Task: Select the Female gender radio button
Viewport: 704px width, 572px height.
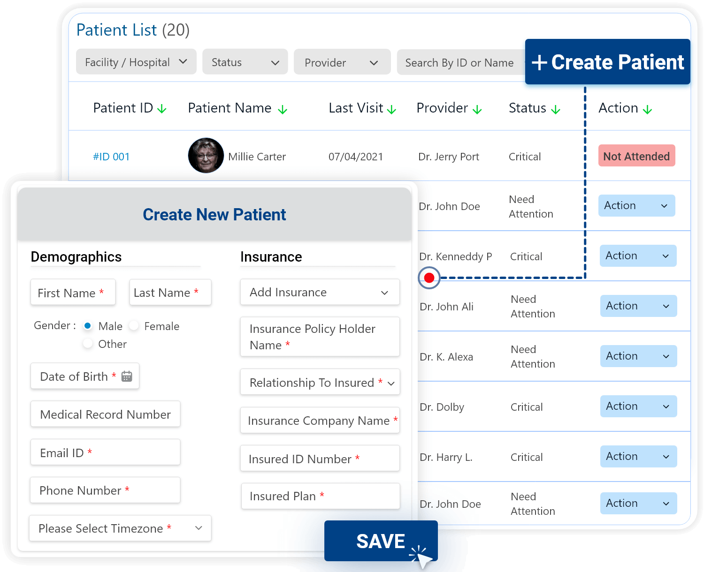Action: 134,326
